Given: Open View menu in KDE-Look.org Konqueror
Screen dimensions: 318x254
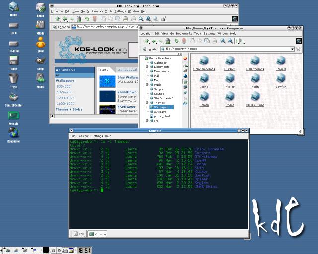Looking at the screenshot, I should [x=76, y=11].
